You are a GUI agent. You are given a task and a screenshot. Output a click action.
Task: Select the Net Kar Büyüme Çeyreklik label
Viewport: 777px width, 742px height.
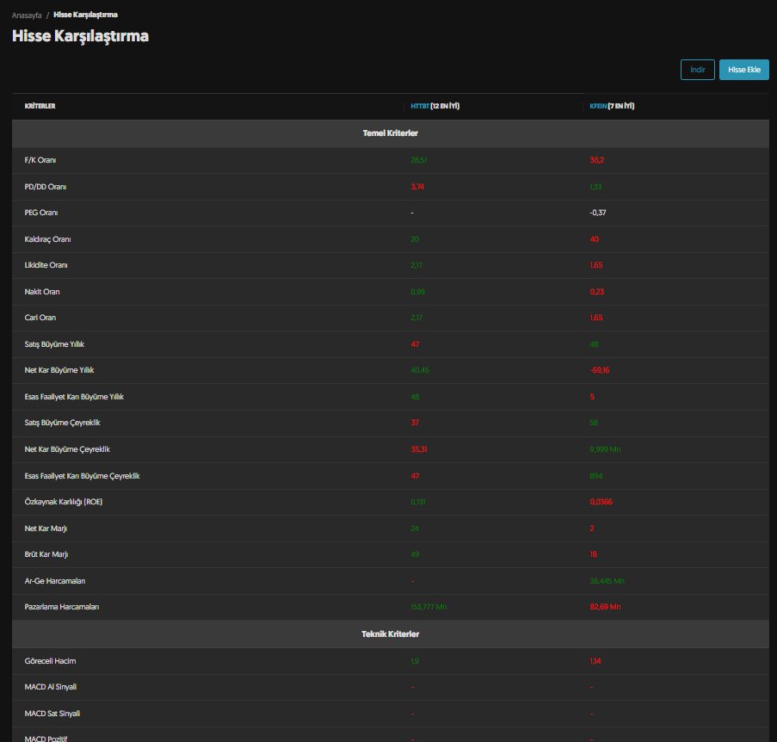(x=67, y=449)
